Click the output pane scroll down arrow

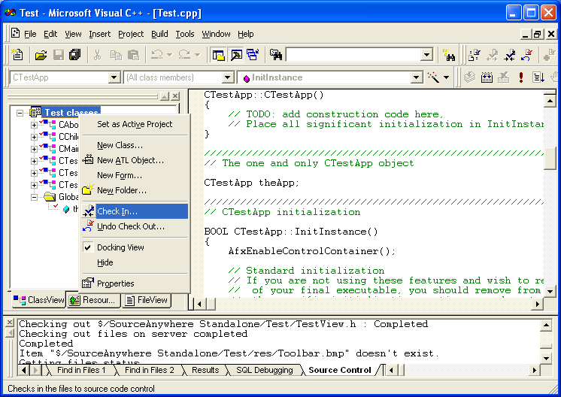click(546, 358)
